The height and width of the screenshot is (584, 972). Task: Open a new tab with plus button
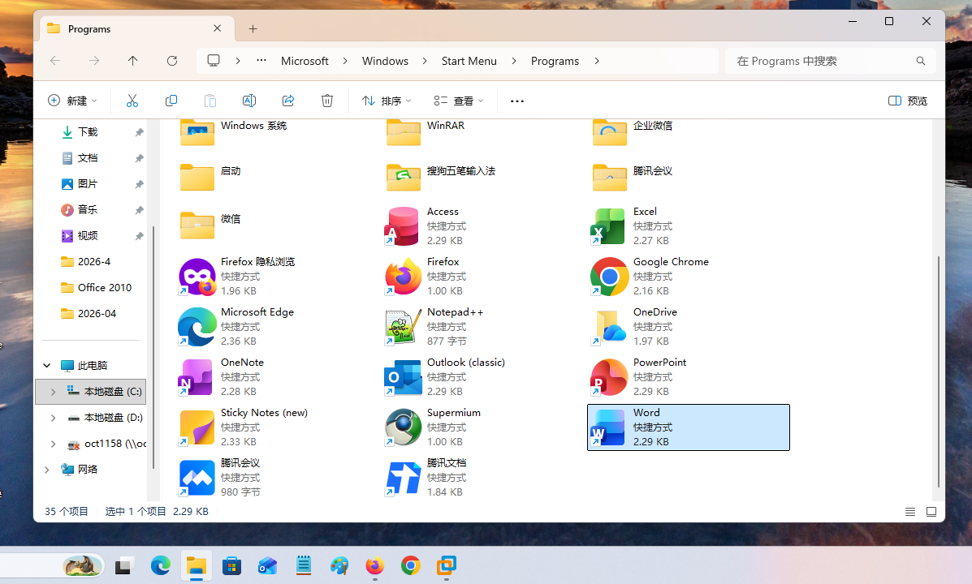tap(253, 28)
